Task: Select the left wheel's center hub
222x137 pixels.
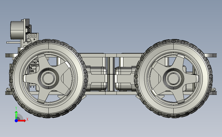Action: 48,78
